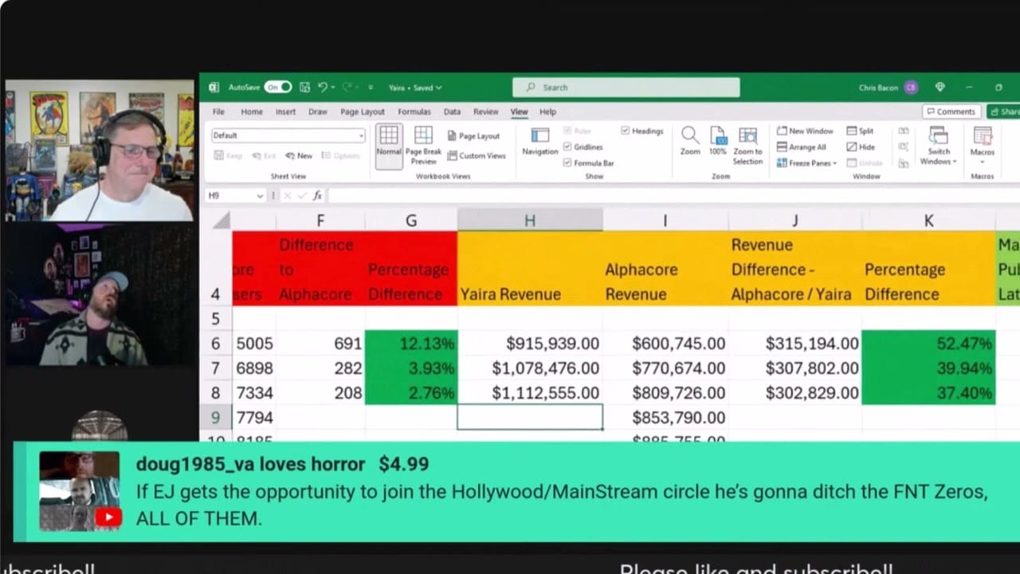The image size is (1020, 574).
Task: Expand the Name Box dropdown arrow
Action: 260,195
